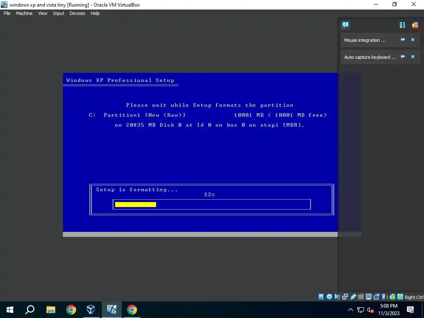The width and height of the screenshot is (424, 318).
Task: Click the Right Ctrl host key label
Action: 414,297
